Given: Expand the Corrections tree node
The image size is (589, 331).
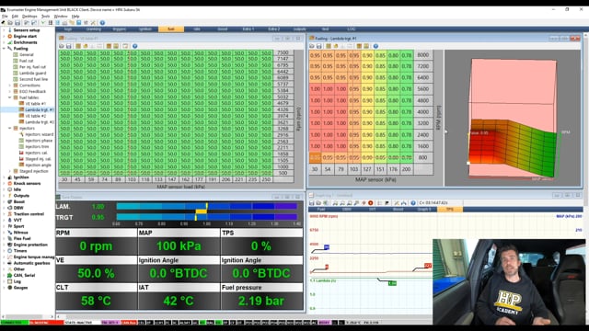Looking at the screenshot, I should coord(10,86).
